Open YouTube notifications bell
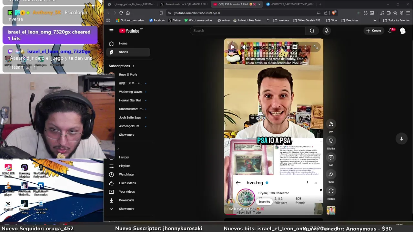413x232 pixels. tap(390, 31)
